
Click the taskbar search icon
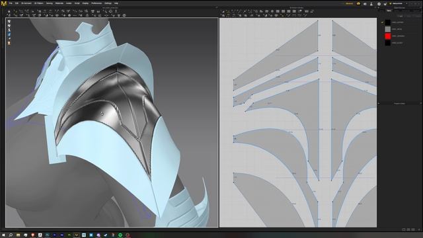coord(11,235)
